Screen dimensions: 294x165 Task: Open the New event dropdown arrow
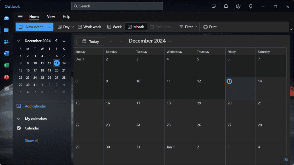[x=50, y=27]
